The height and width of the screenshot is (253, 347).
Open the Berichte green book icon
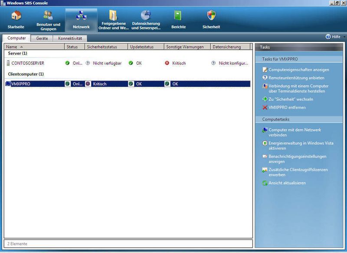pyautogui.click(x=178, y=16)
